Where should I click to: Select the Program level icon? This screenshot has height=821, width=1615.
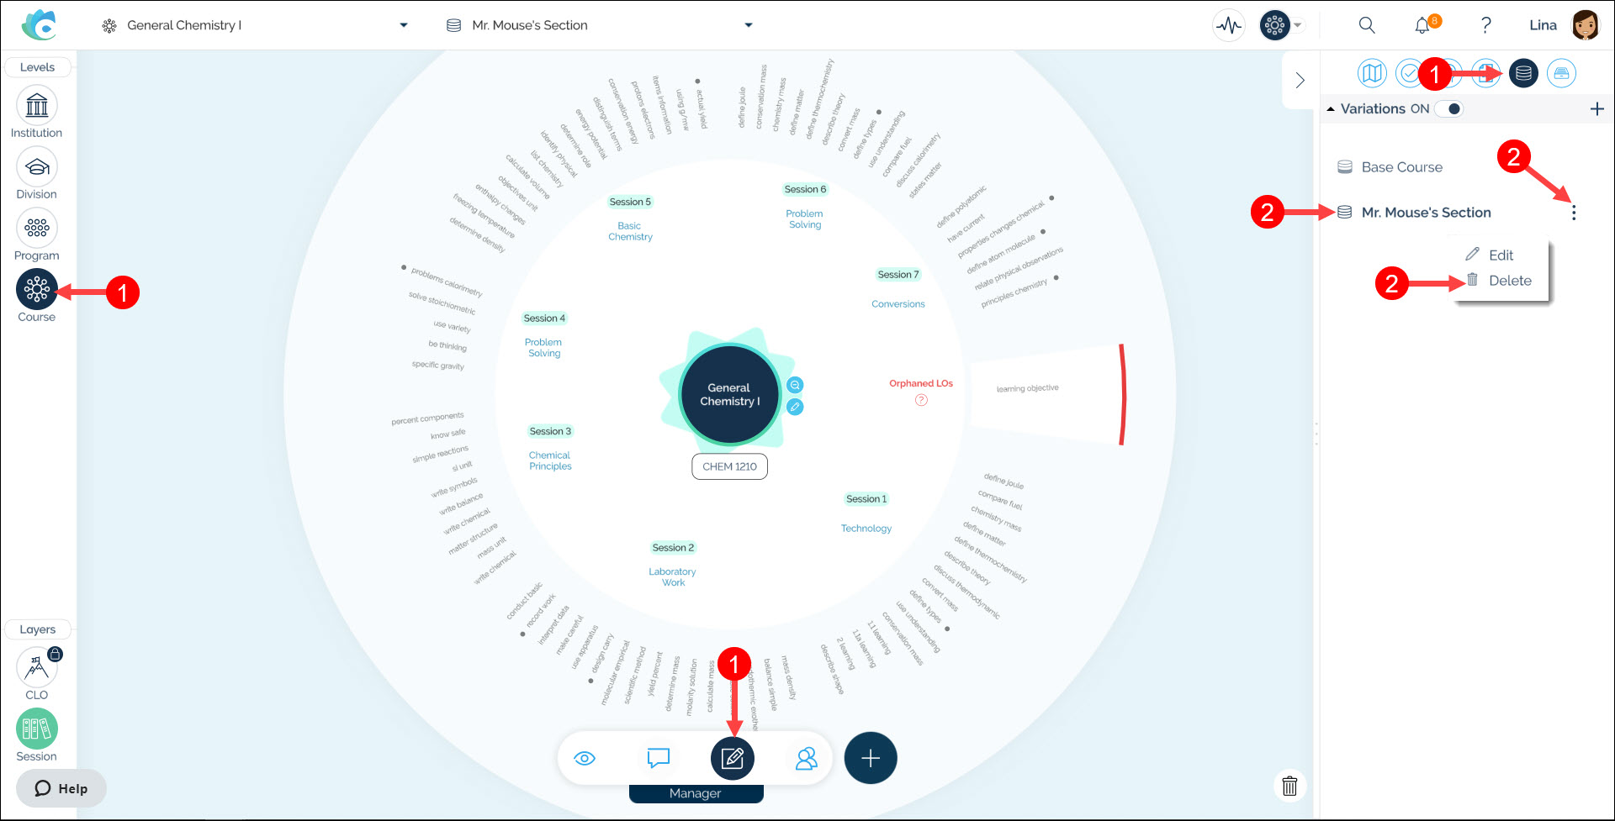(36, 228)
